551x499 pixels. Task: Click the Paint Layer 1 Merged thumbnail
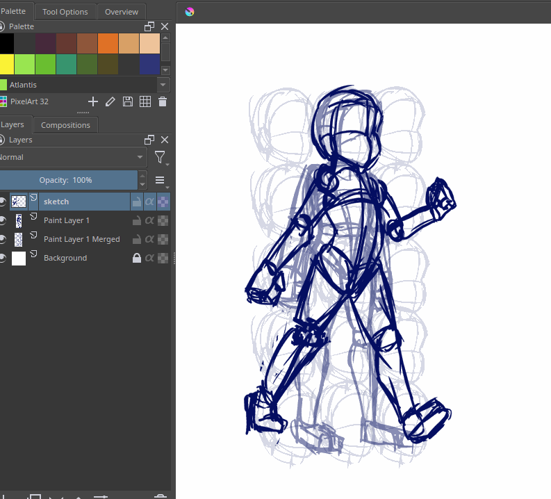click(x=19, y=239)
